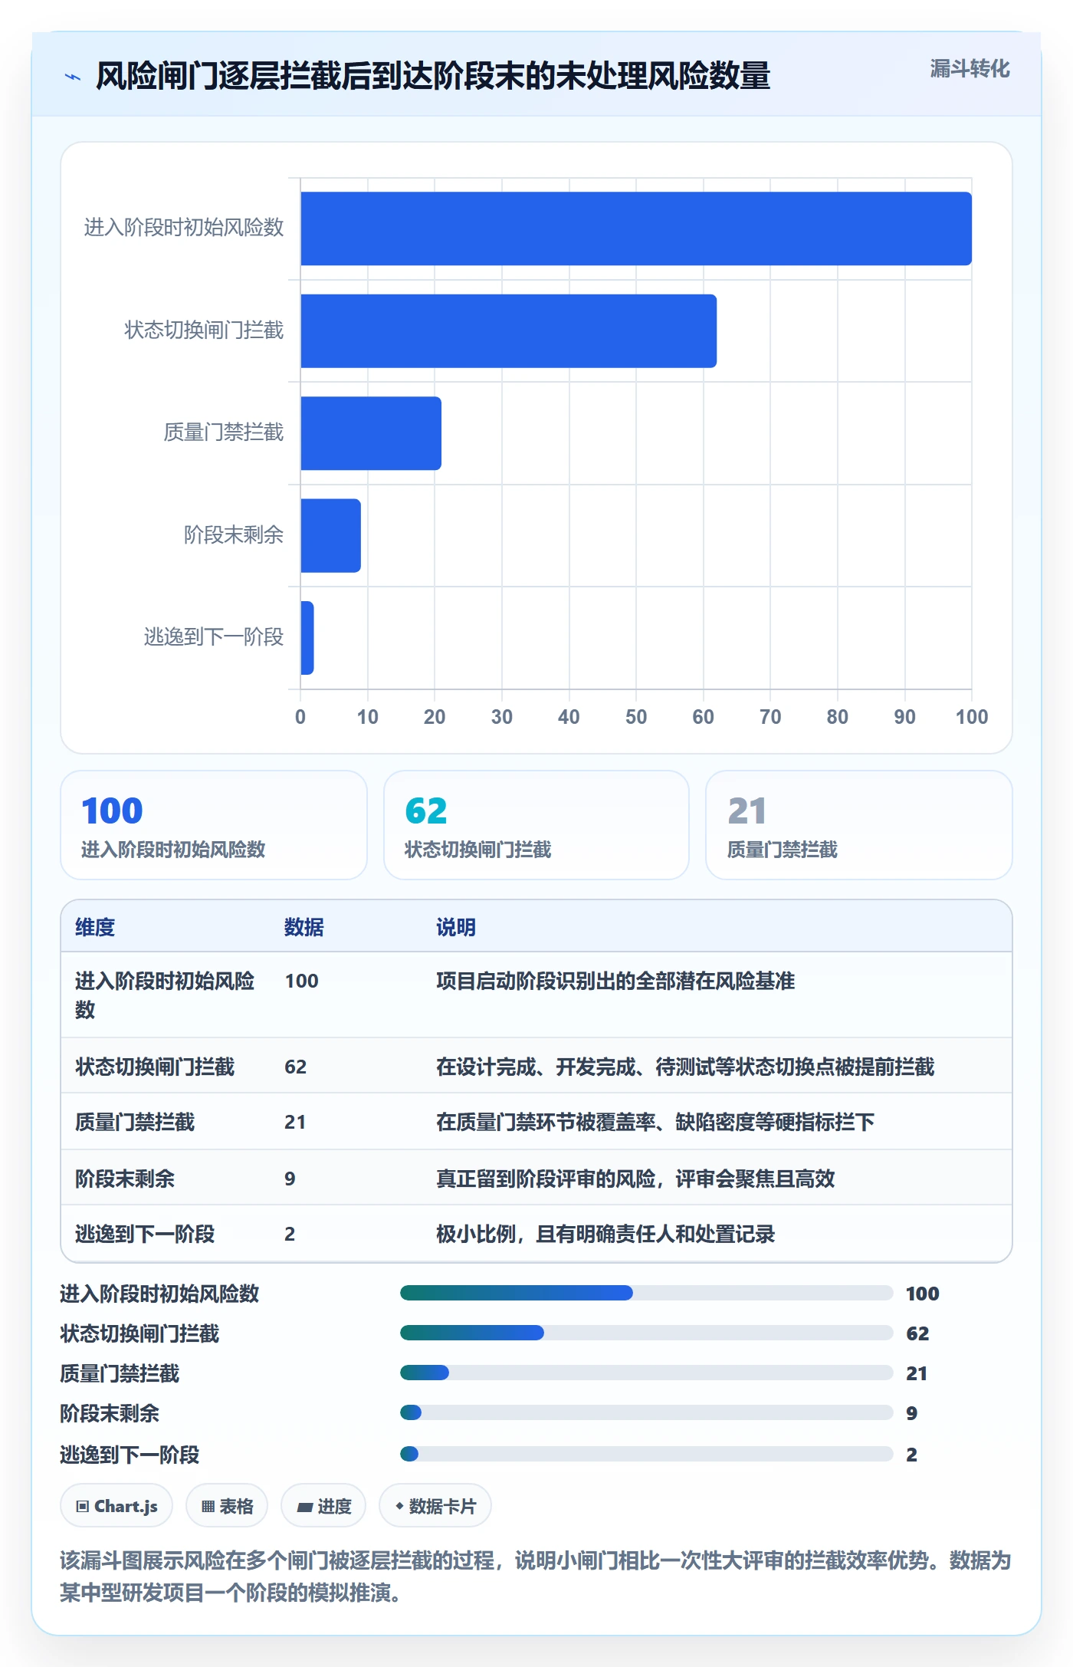1073x1667 pixels.
Task: Click the 逃逸到下一阶段 chart bar
Action: (307, 638)
